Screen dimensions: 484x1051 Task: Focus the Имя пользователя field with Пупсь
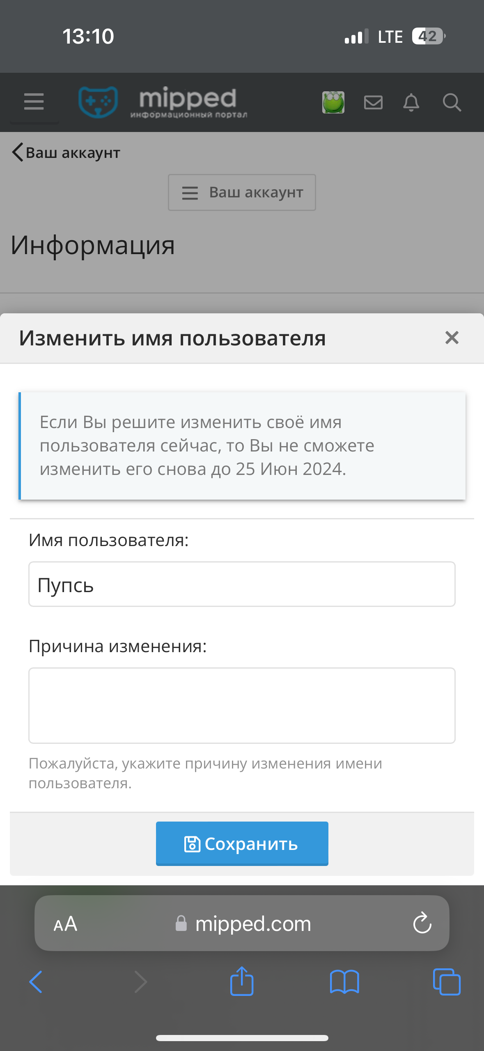pos(242,584)
